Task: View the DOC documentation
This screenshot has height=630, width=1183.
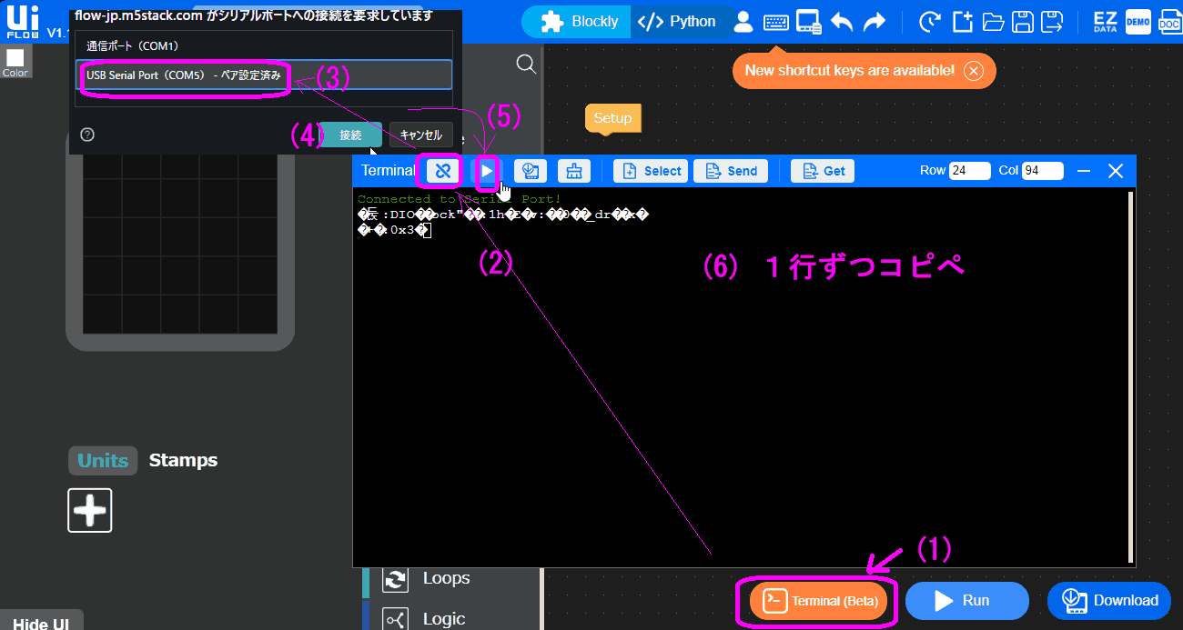Action: click(1170, 21)
